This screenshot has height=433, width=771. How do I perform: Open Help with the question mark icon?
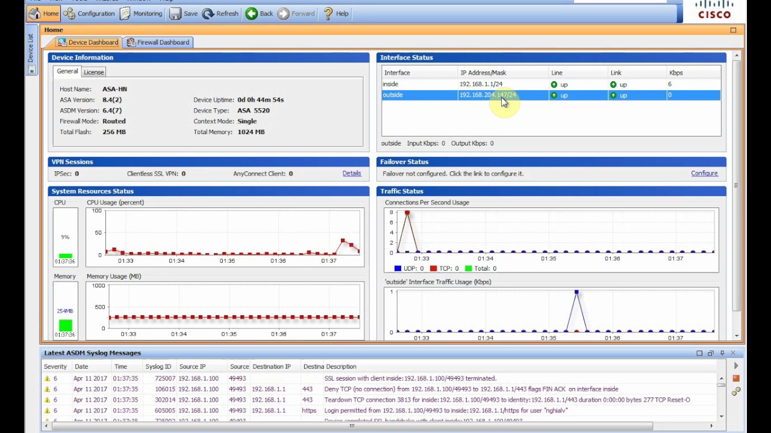336,13
